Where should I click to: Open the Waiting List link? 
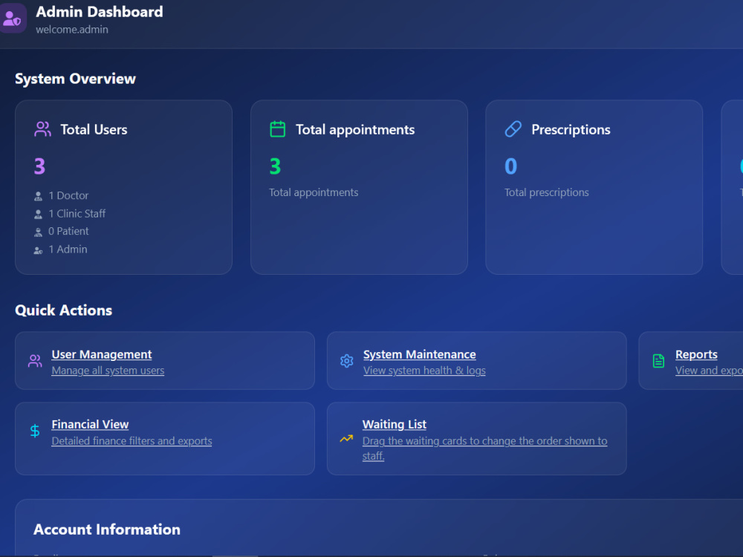pyautogui.click(x=395, y=424)
